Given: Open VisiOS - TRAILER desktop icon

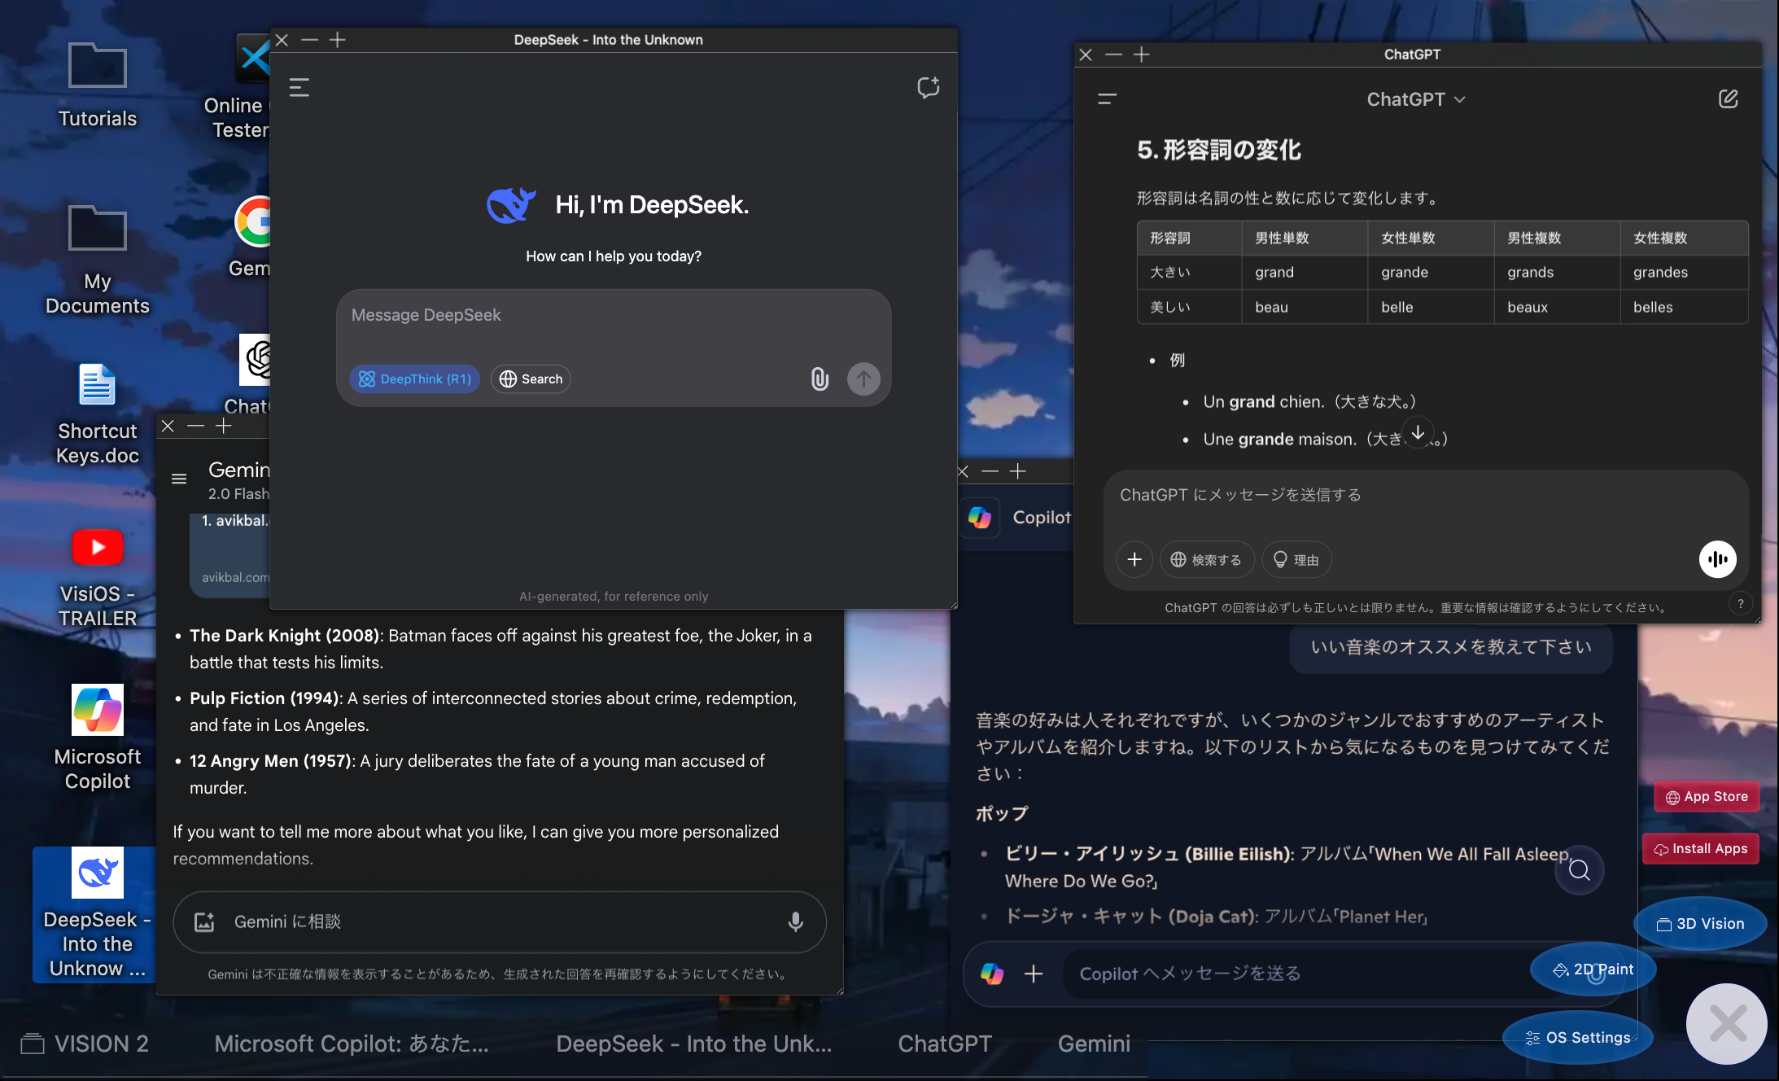Looking at the screenshot, I should (x=97, y=578).
